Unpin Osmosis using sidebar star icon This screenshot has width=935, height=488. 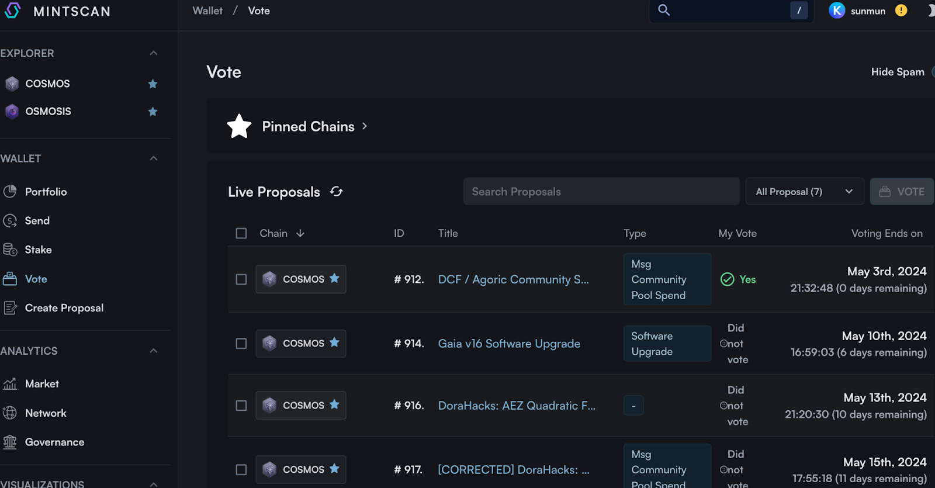point(153,111)
